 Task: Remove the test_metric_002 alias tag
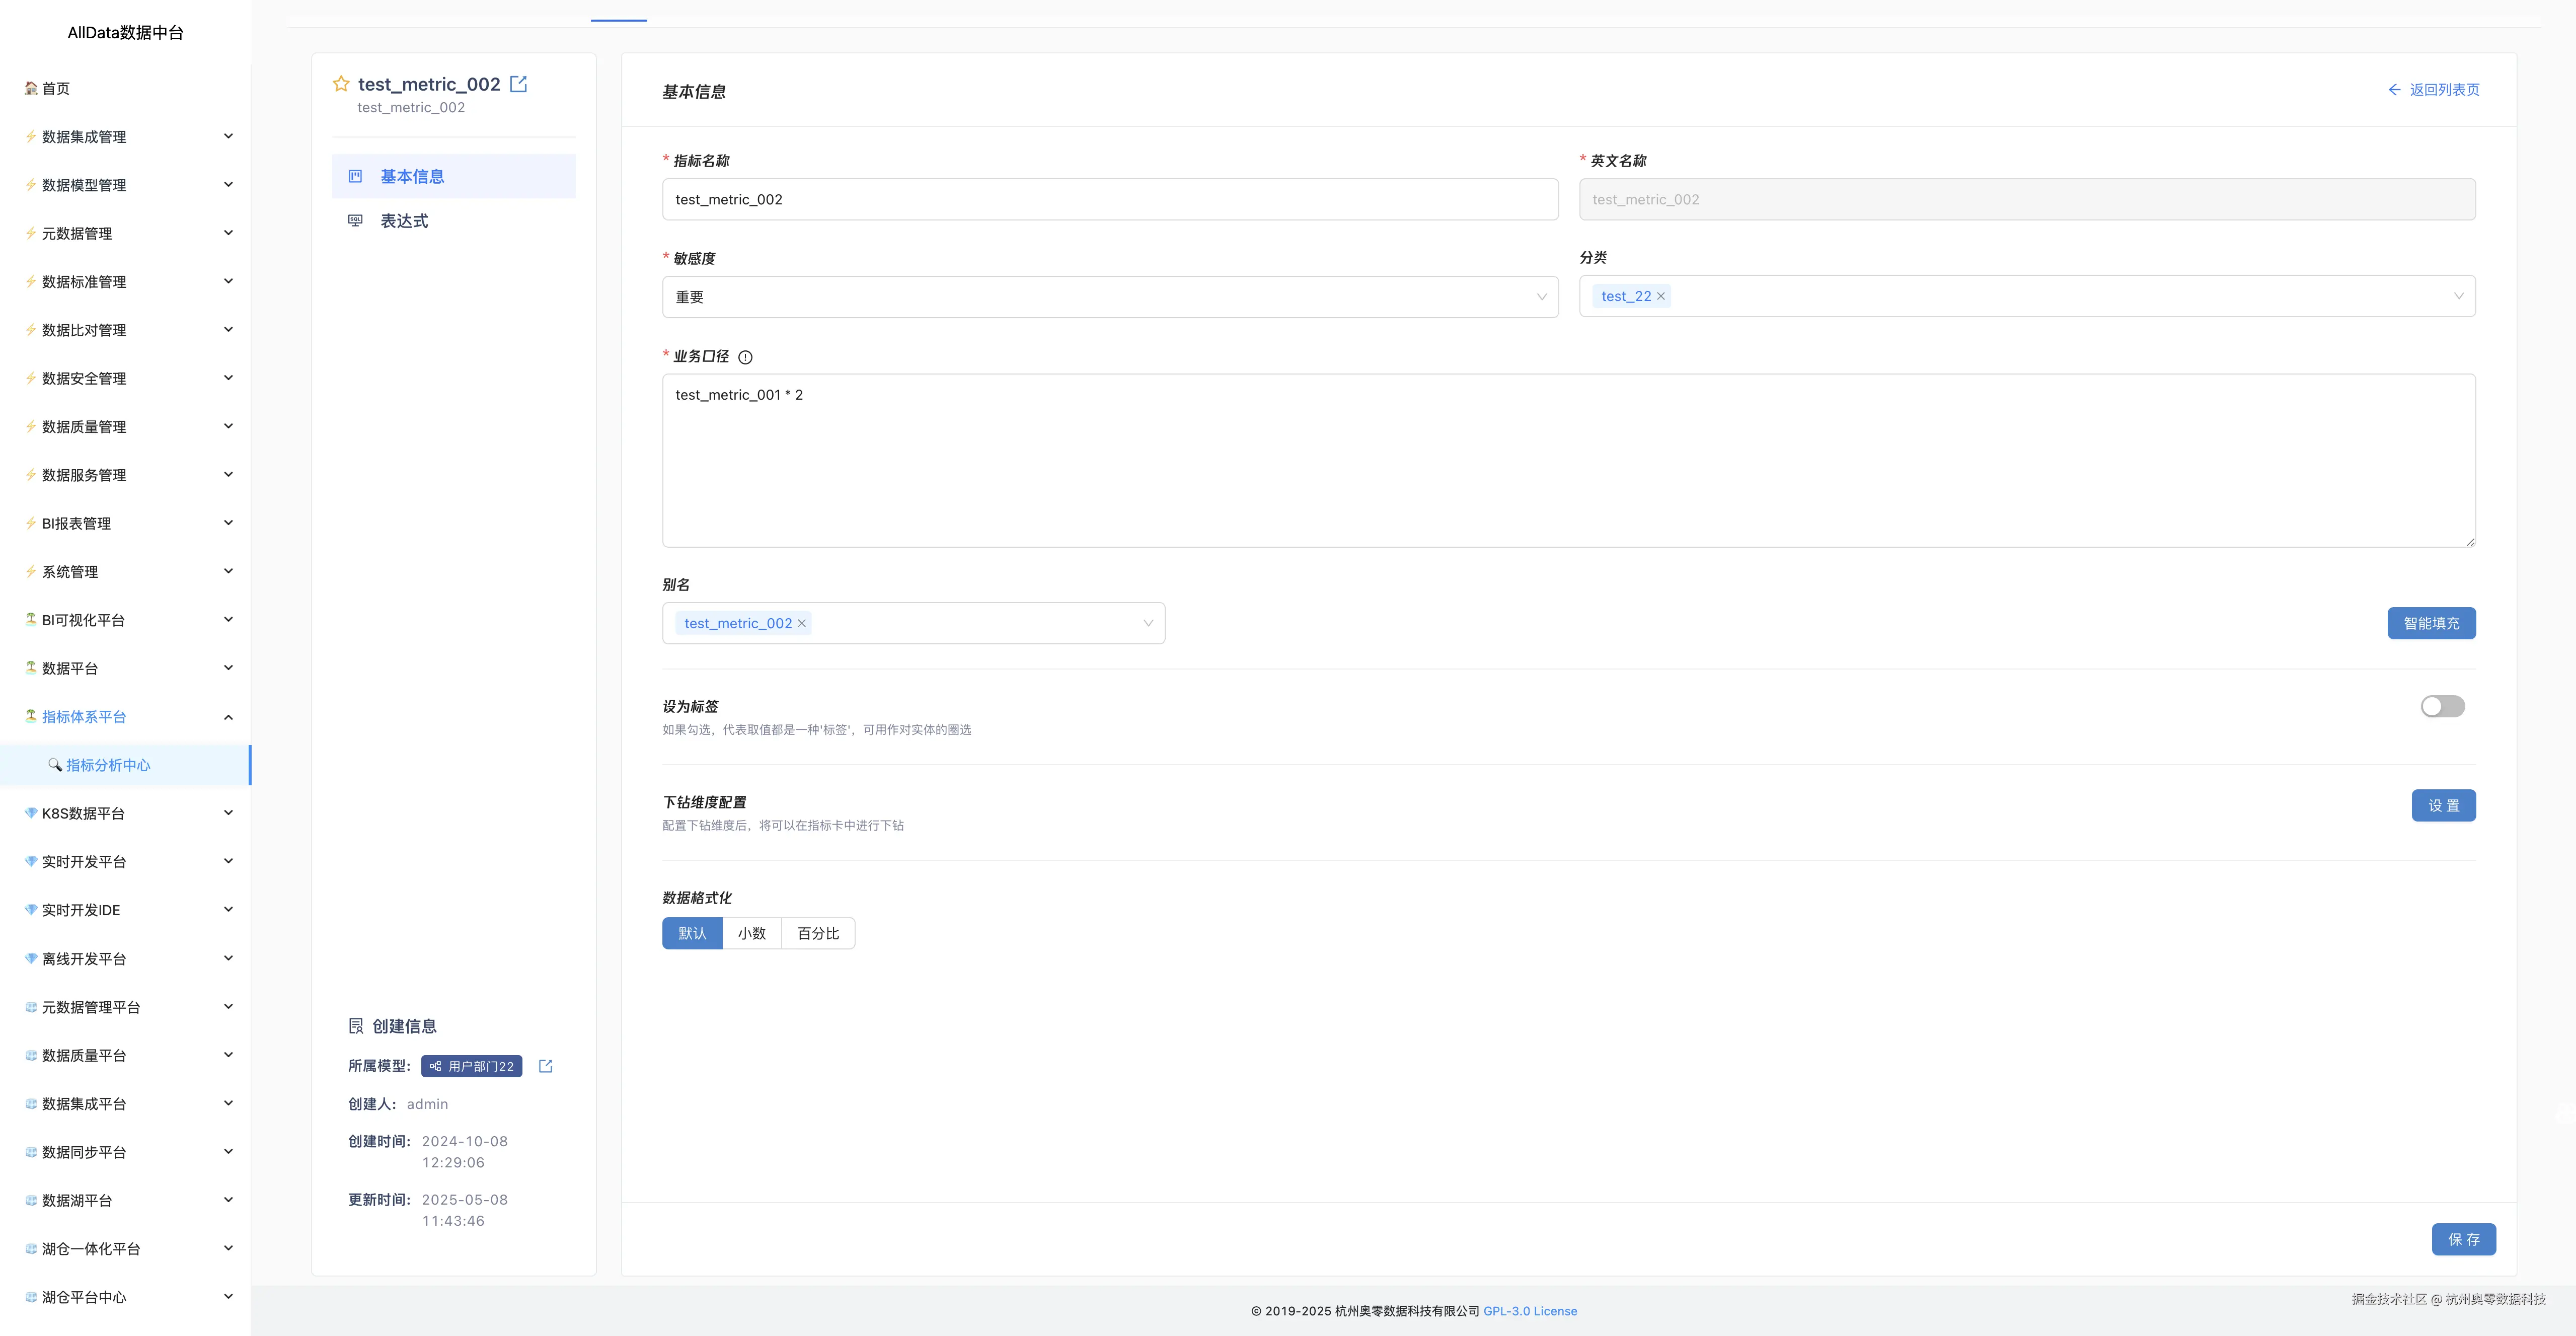pyautogui.click(x=802, y=623)
